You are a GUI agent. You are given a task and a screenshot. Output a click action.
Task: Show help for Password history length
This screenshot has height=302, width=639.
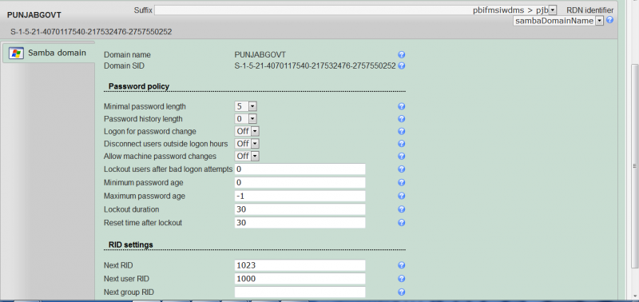click(402, 119)
